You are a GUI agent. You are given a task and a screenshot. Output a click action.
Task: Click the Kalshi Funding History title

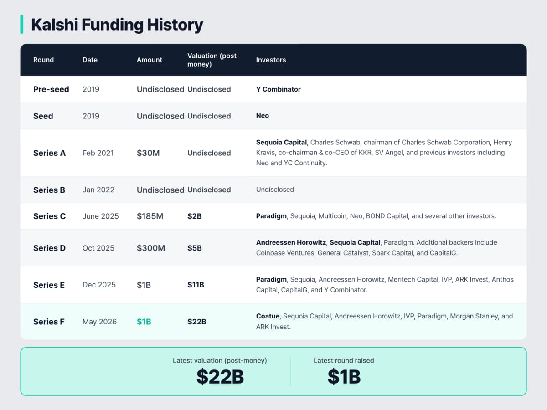117,25
